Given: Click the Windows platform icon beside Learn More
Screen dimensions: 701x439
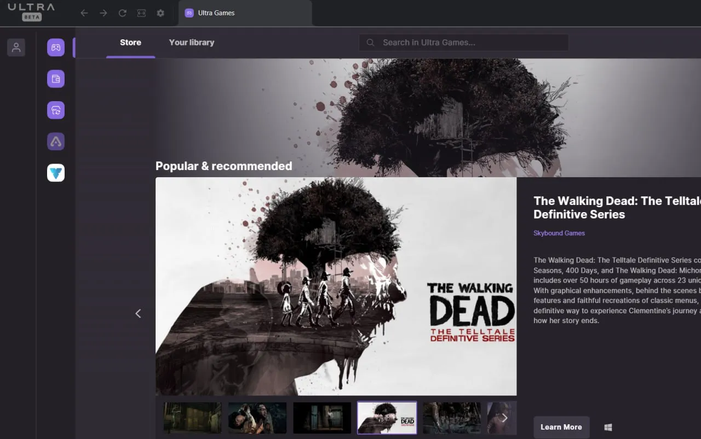Looking at the screenshot, I should [x=608, y=427].
